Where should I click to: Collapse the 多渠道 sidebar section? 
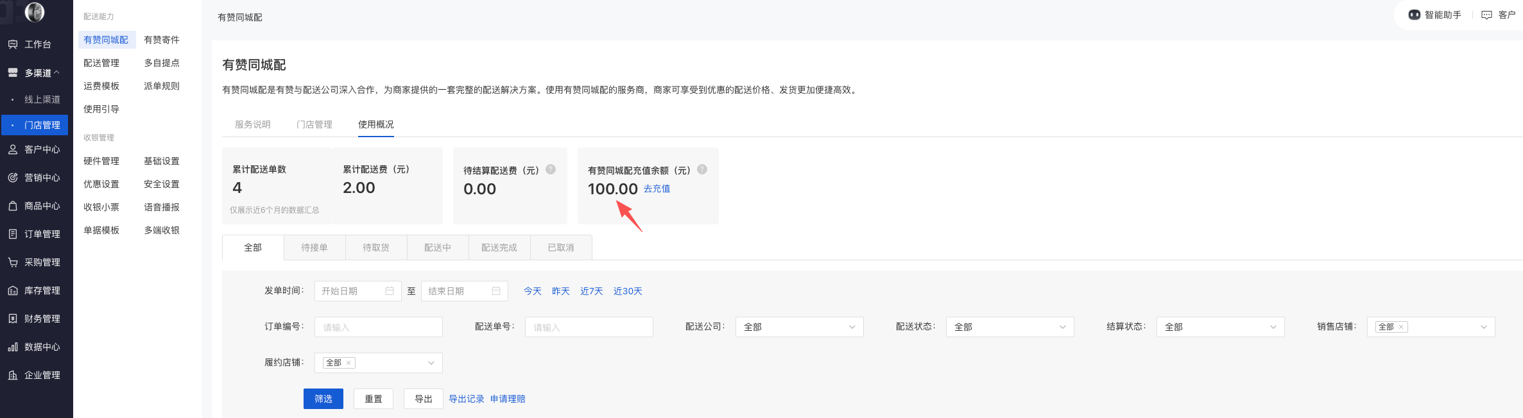pos(56,72)
